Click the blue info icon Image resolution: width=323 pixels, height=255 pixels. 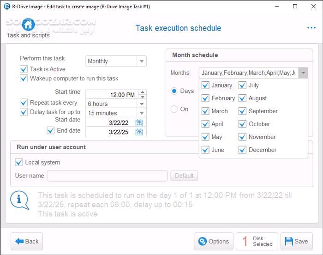click(x=19, y=199)
